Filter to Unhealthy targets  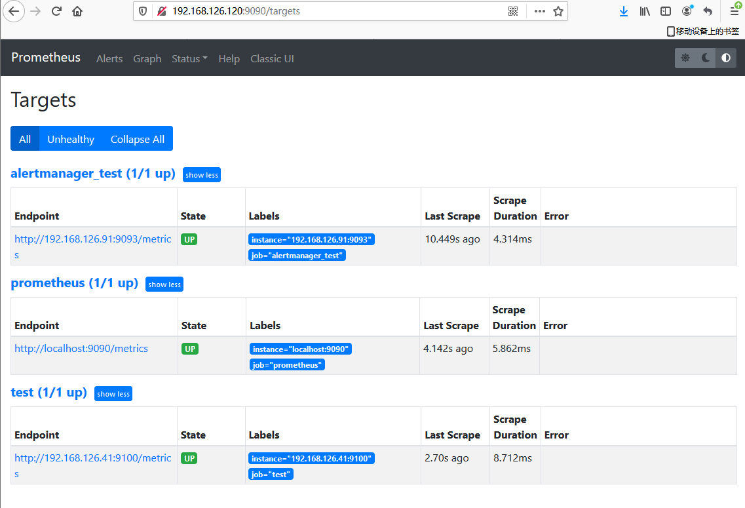click(x=71, y=139)
